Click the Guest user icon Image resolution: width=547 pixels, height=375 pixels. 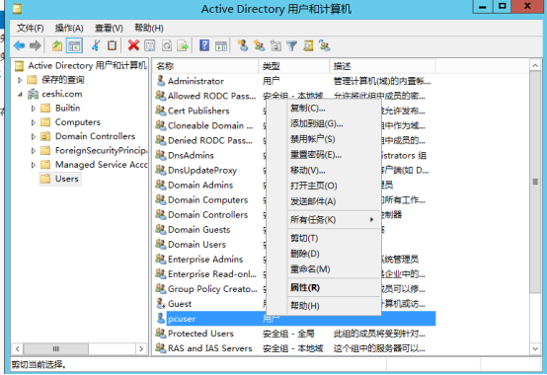click(161, 304)
